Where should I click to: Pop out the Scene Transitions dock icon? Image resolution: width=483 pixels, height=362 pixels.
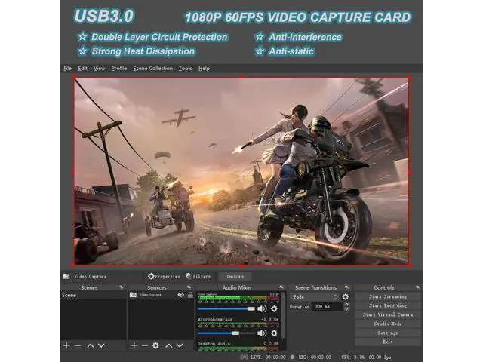[346, 287]
